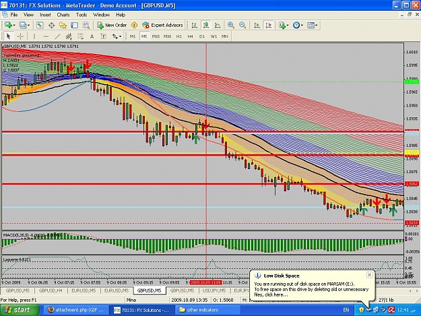Click the yellow diamond MetaEditor icon
421x316 pixels.
point(134,25)
